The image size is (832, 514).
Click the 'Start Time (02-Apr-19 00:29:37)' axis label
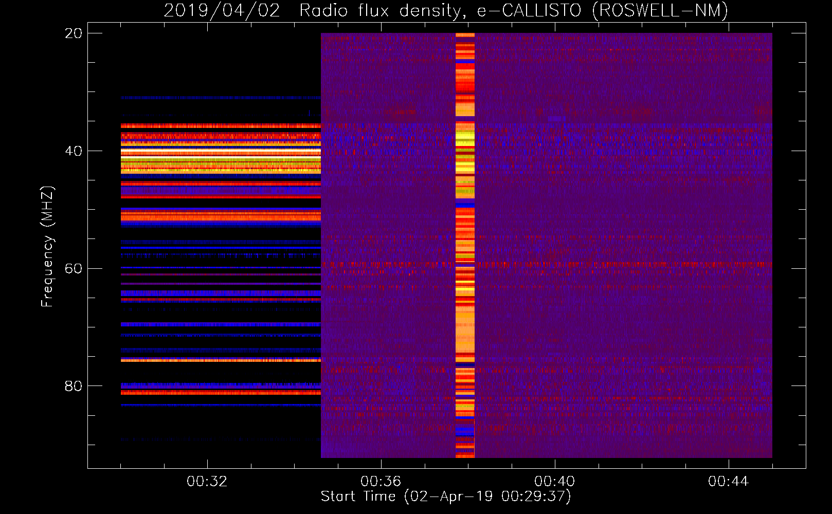click(446, 497)
